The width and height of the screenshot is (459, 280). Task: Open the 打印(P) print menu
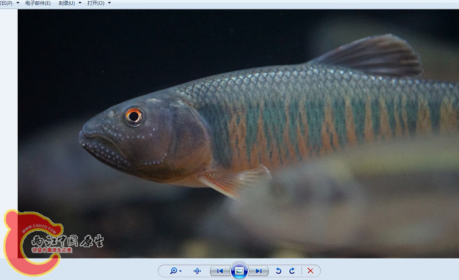coord(6,3)
